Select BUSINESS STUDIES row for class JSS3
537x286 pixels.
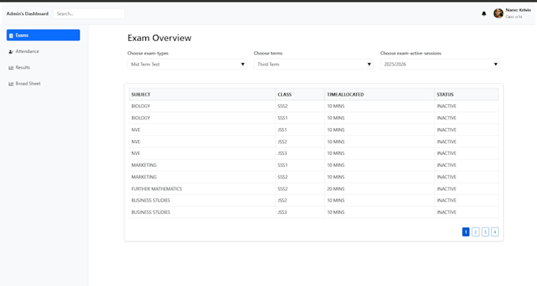pos(314,212)
